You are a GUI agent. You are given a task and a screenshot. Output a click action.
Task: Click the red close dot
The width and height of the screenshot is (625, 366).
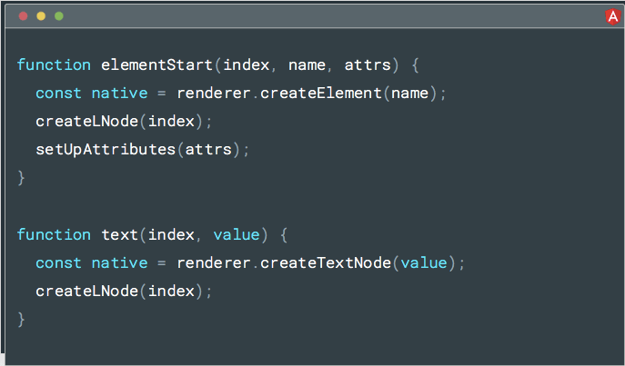(23, 16)
